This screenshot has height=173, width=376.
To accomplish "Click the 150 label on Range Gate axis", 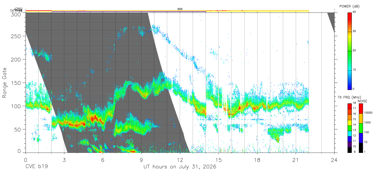I will point(16,83).
